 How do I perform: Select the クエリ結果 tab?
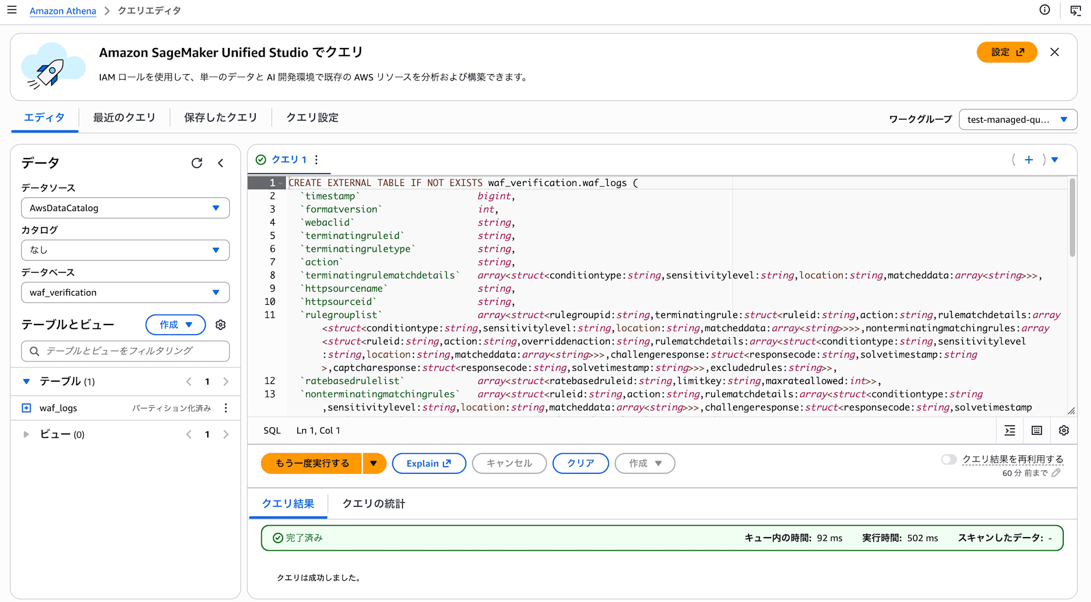pos(288,503)
